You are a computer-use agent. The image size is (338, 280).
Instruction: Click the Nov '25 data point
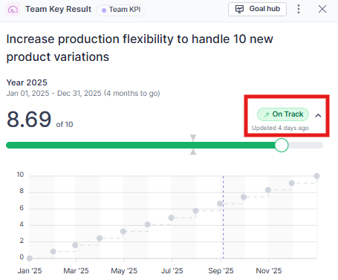click(x=268, y=190)
